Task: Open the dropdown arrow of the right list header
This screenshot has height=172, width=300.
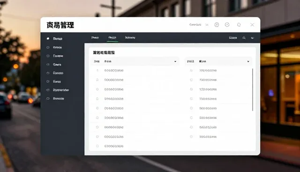Action: (248, 61)
